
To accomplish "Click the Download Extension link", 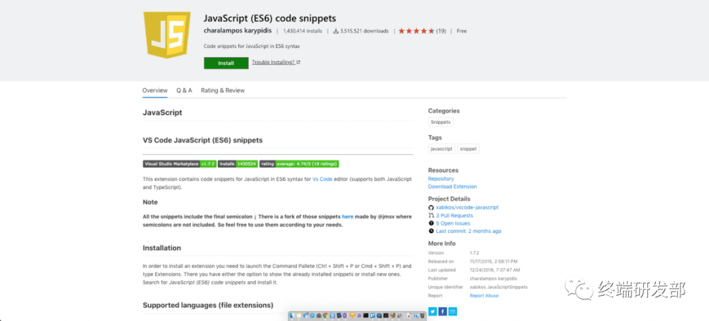I will click(452, 186).
